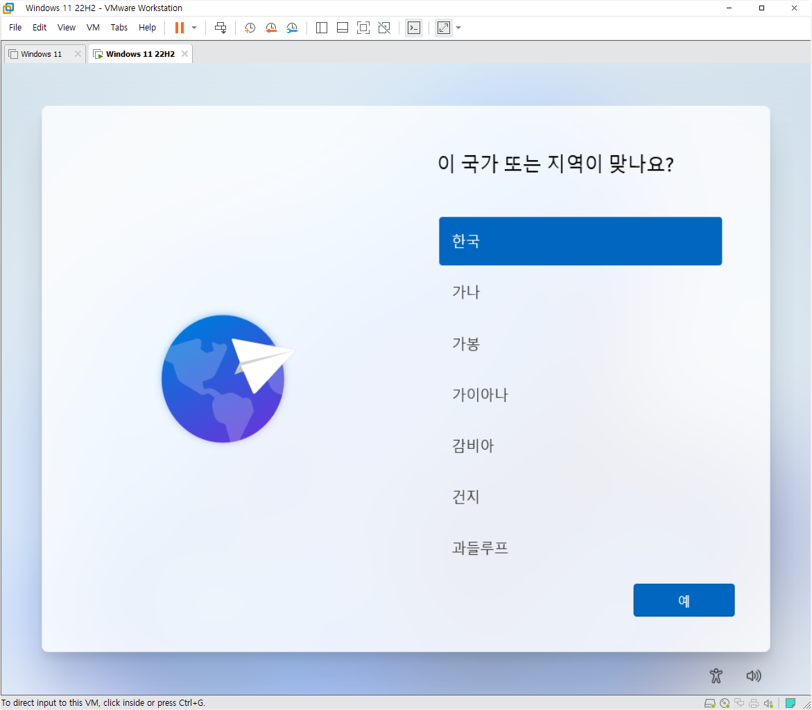Select the Windows 11 22H2 tab

coord(140,54)
